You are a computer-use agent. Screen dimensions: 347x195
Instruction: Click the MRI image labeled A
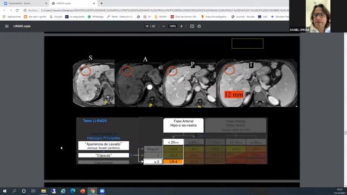(139, 84)
